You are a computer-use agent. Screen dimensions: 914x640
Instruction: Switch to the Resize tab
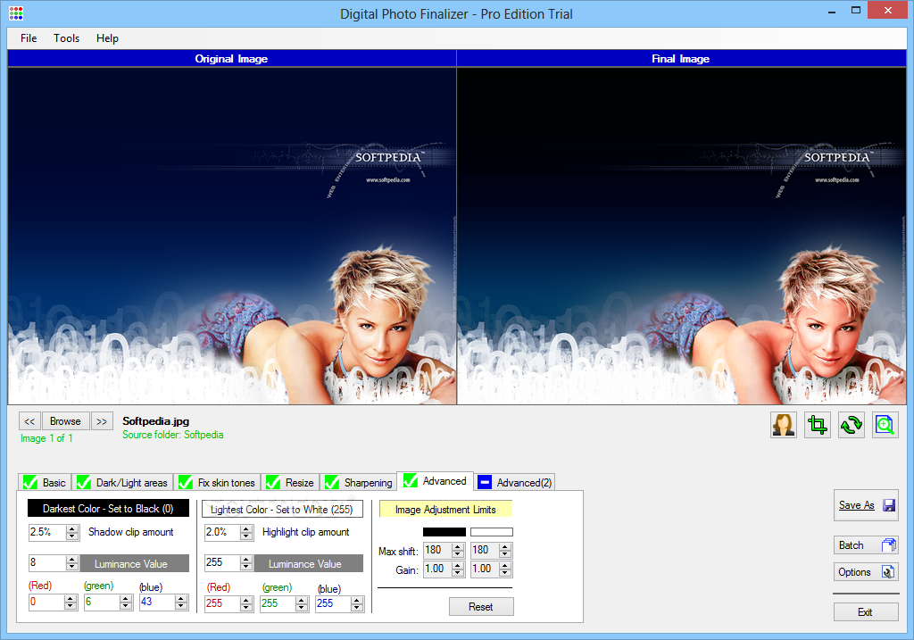(290, 483)
